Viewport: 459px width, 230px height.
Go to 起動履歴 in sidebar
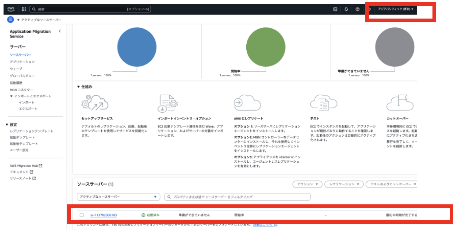(16, 83)
